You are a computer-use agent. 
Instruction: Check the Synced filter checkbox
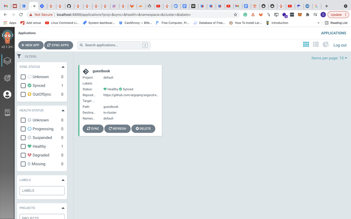pos(23,85)
